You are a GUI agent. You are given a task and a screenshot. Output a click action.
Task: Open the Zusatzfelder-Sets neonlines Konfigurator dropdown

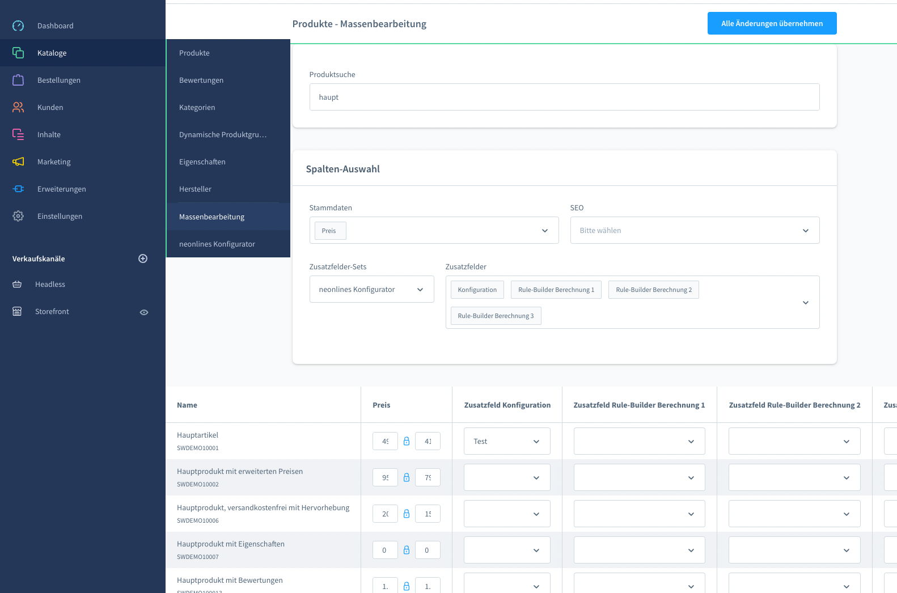(x=371, y=290)
